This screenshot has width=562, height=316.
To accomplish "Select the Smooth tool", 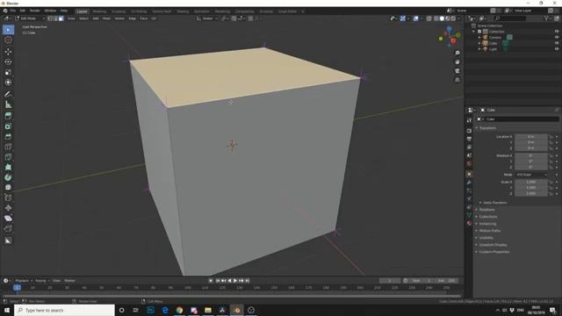I will click(x=8, y=187).
